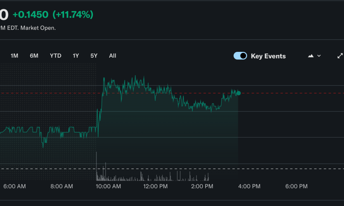Click the 8:00 AM axis label

click(x=62, y=186)
